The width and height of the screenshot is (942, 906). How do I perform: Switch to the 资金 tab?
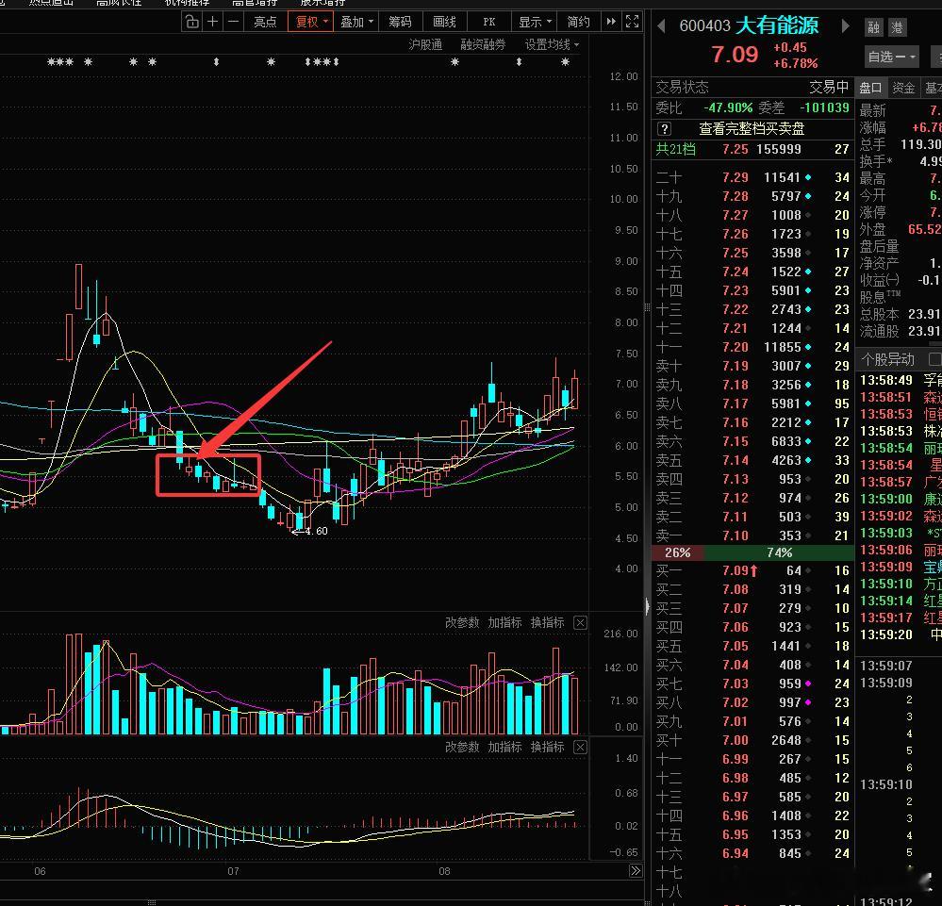(903, 89)
